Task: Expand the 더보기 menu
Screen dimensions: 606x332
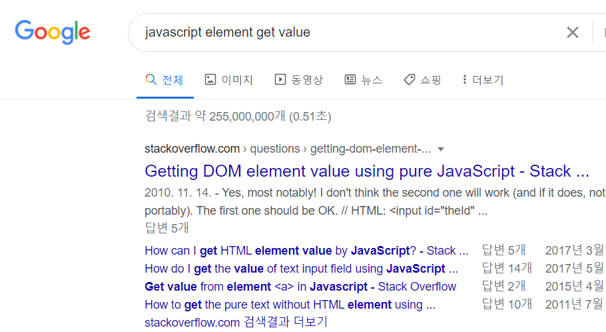Action: [x=483, y=80]
